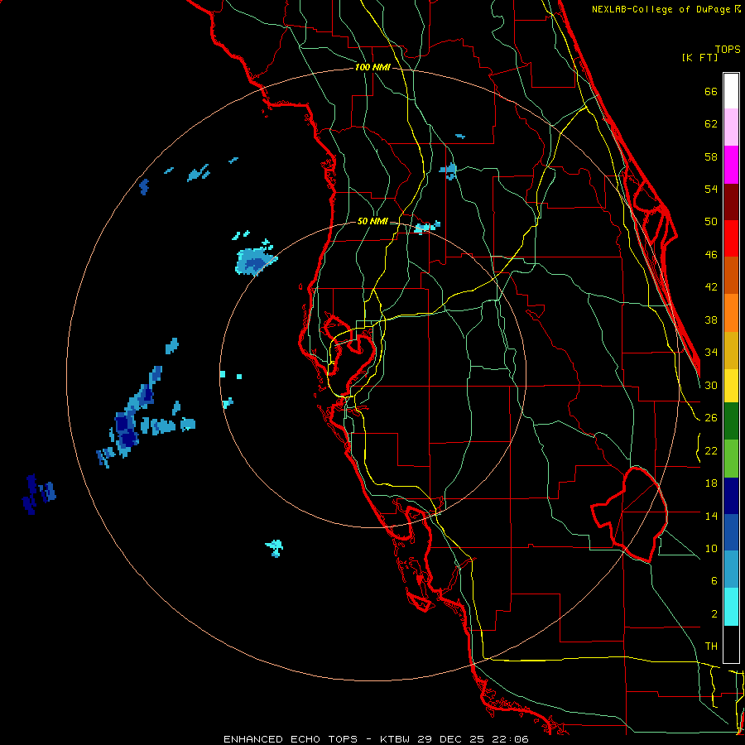
Task: Click the 18 legend value
Action: point(711,483)
